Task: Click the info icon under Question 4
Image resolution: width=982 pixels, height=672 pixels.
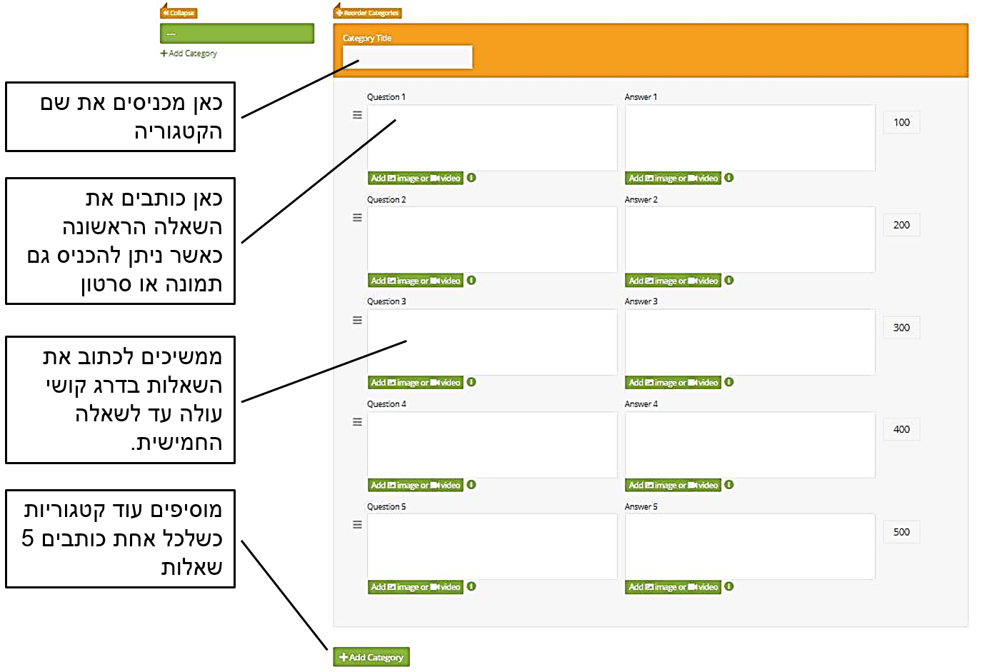Action: (x=471, y=485)
